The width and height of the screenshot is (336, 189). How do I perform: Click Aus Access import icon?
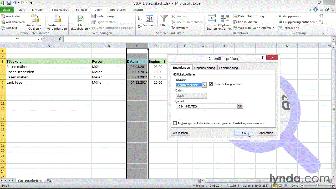[3, 16]
